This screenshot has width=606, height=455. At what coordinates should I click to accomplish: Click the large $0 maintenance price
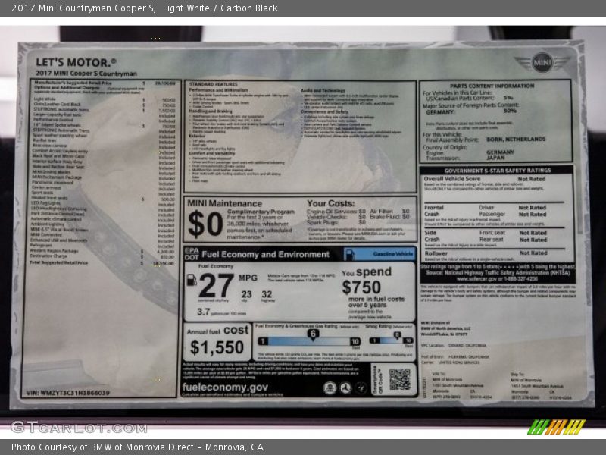pyautogui.click(x=205, y=224)
